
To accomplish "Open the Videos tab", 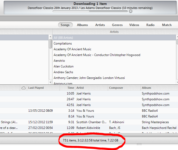I will [134, 25].
